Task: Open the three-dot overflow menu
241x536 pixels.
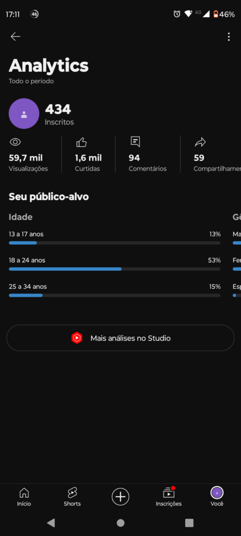Action: click(x=228, y=37)
